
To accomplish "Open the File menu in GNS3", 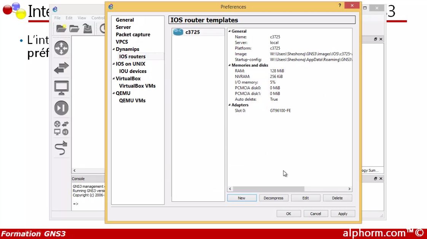I will 57,18.
